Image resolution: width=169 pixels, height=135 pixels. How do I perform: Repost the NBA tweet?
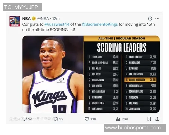tap(56, 119)
